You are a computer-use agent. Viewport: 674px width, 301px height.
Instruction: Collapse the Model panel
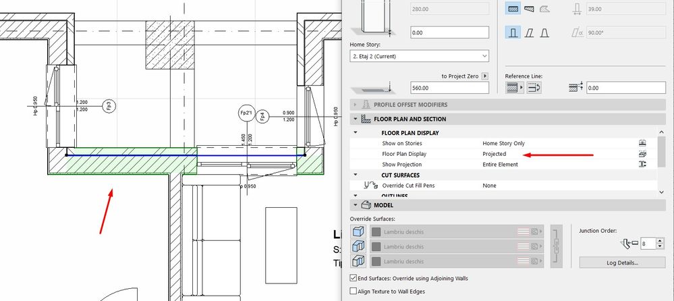pyautogui.click(x=355, y=205)
